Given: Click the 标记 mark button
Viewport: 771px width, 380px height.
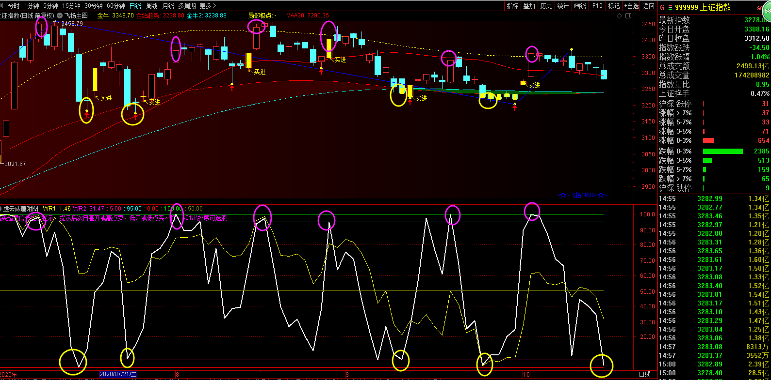Looking at the screenshot, I should [614, 6].
